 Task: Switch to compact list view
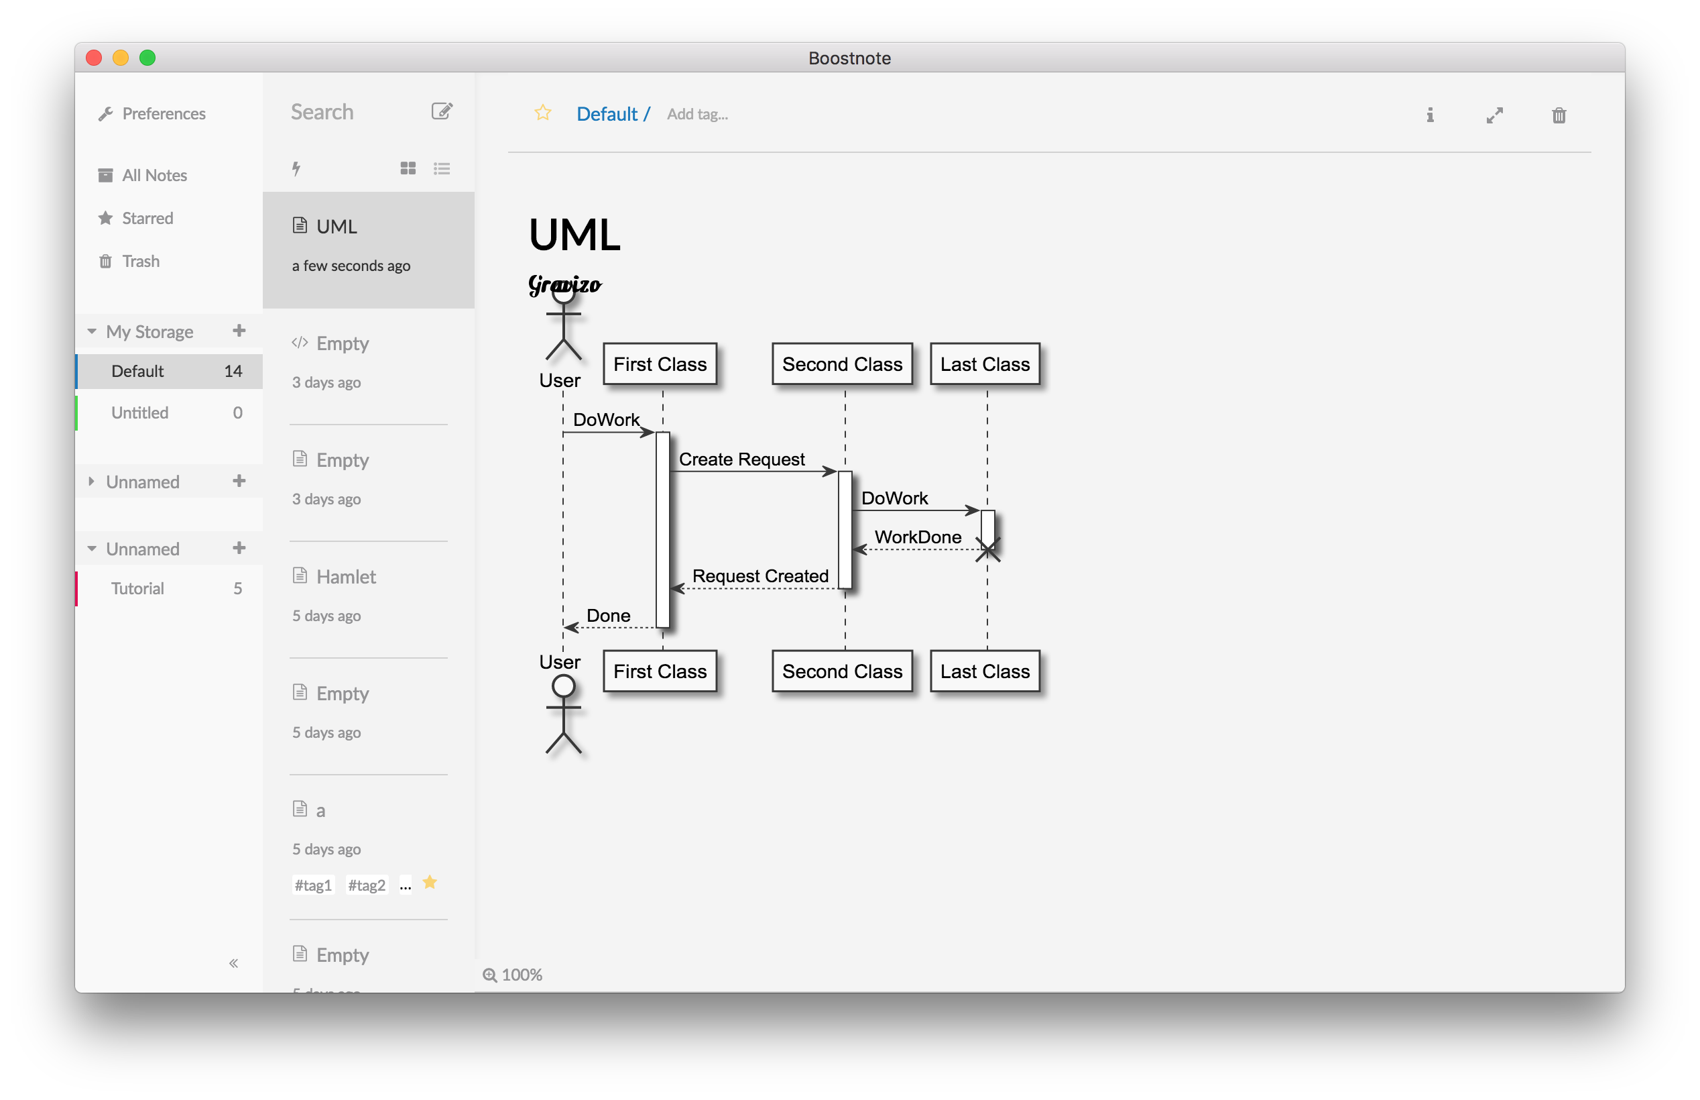[x=442, y=168]
